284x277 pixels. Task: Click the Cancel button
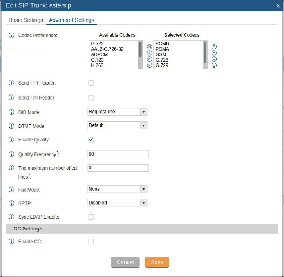coord(125,262)
